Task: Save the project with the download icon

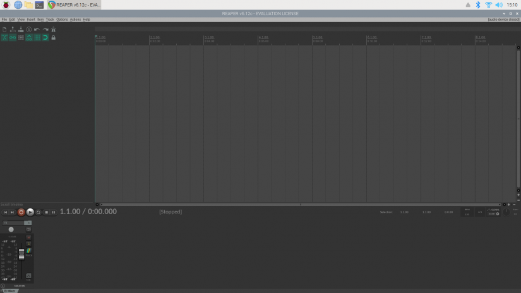Action: [21, 30]
